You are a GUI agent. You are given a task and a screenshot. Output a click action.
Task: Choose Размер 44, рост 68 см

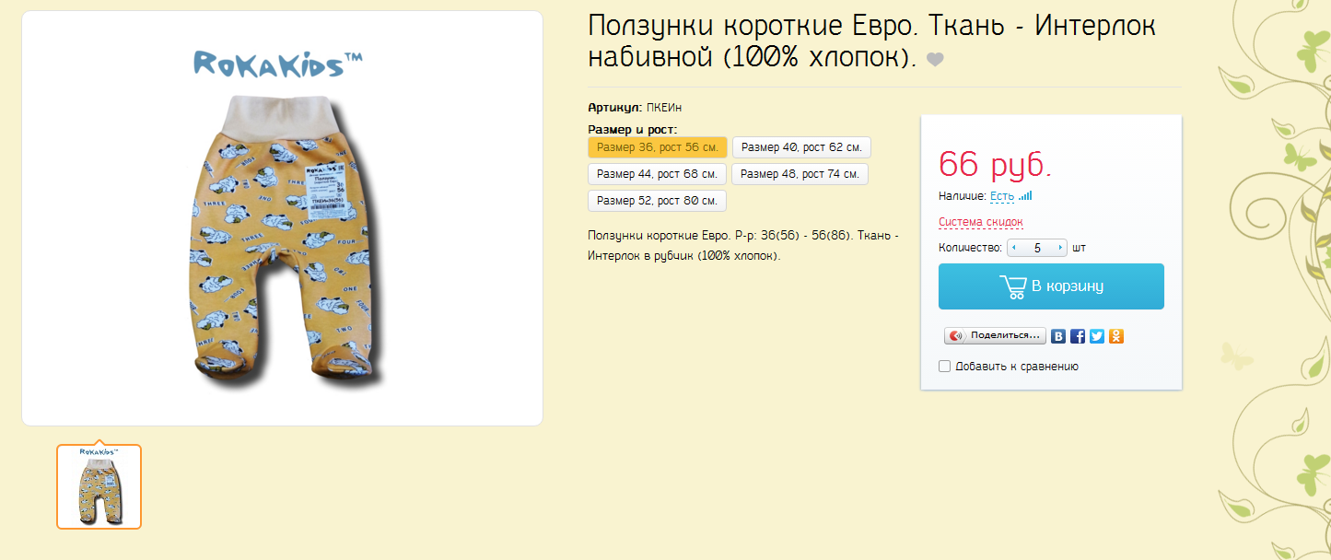pyautogui.click(x=658, y=174)
